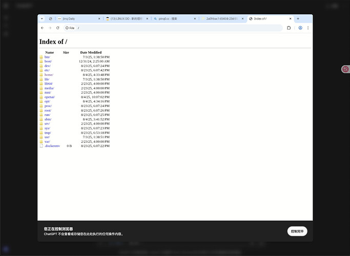
Task: Open the three-dot browser menu
Action: tap(308, 28)
